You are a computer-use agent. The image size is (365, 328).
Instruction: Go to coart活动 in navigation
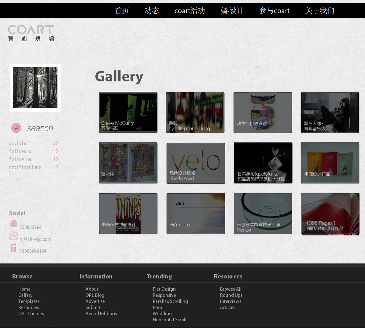[x=190, y=11]
